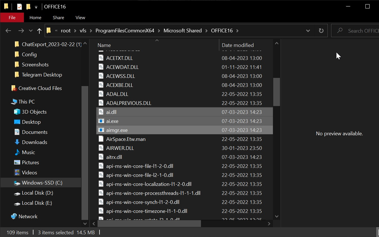Image resolution: width=379 pixels, height=237 pixels.
Task: Open the address bar history dropdown
Action: [x=308, y=31]
